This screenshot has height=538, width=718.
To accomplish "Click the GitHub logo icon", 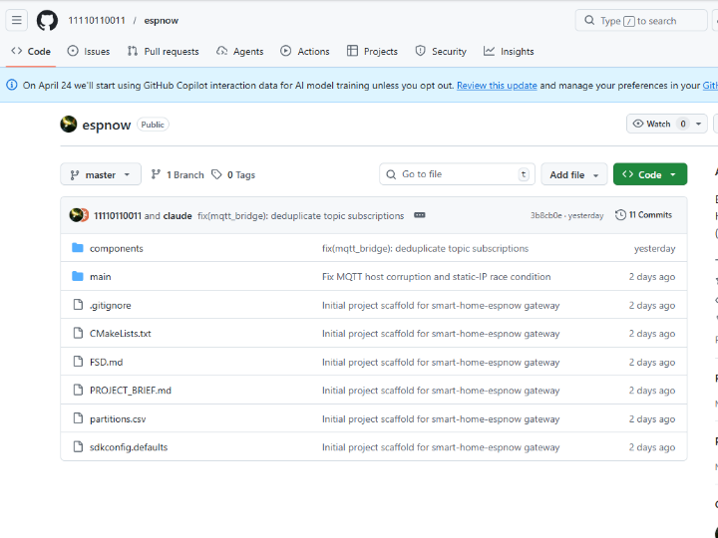I will tap(47, 20).
